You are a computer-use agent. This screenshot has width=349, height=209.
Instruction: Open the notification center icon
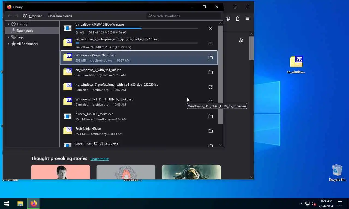(340, 203)
